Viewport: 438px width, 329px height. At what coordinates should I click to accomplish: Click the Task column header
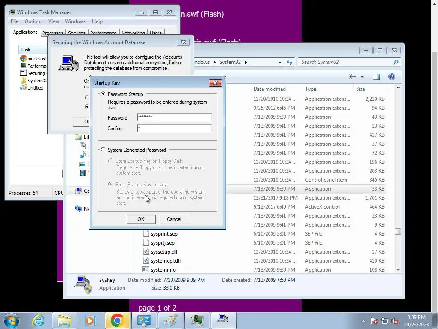[x=33, y=50]
